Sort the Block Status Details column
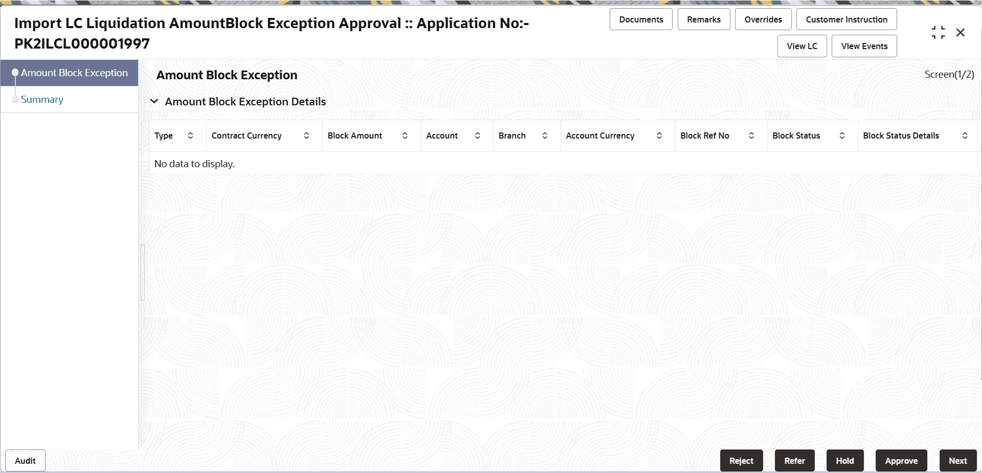The width and height of the screenshot is (982, 473). [966, 136]
